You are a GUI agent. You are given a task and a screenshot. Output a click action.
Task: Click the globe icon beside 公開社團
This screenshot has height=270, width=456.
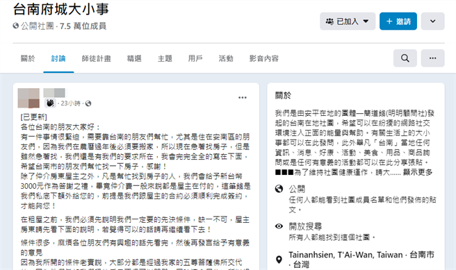pyautogui.click(x=16, y=26)
